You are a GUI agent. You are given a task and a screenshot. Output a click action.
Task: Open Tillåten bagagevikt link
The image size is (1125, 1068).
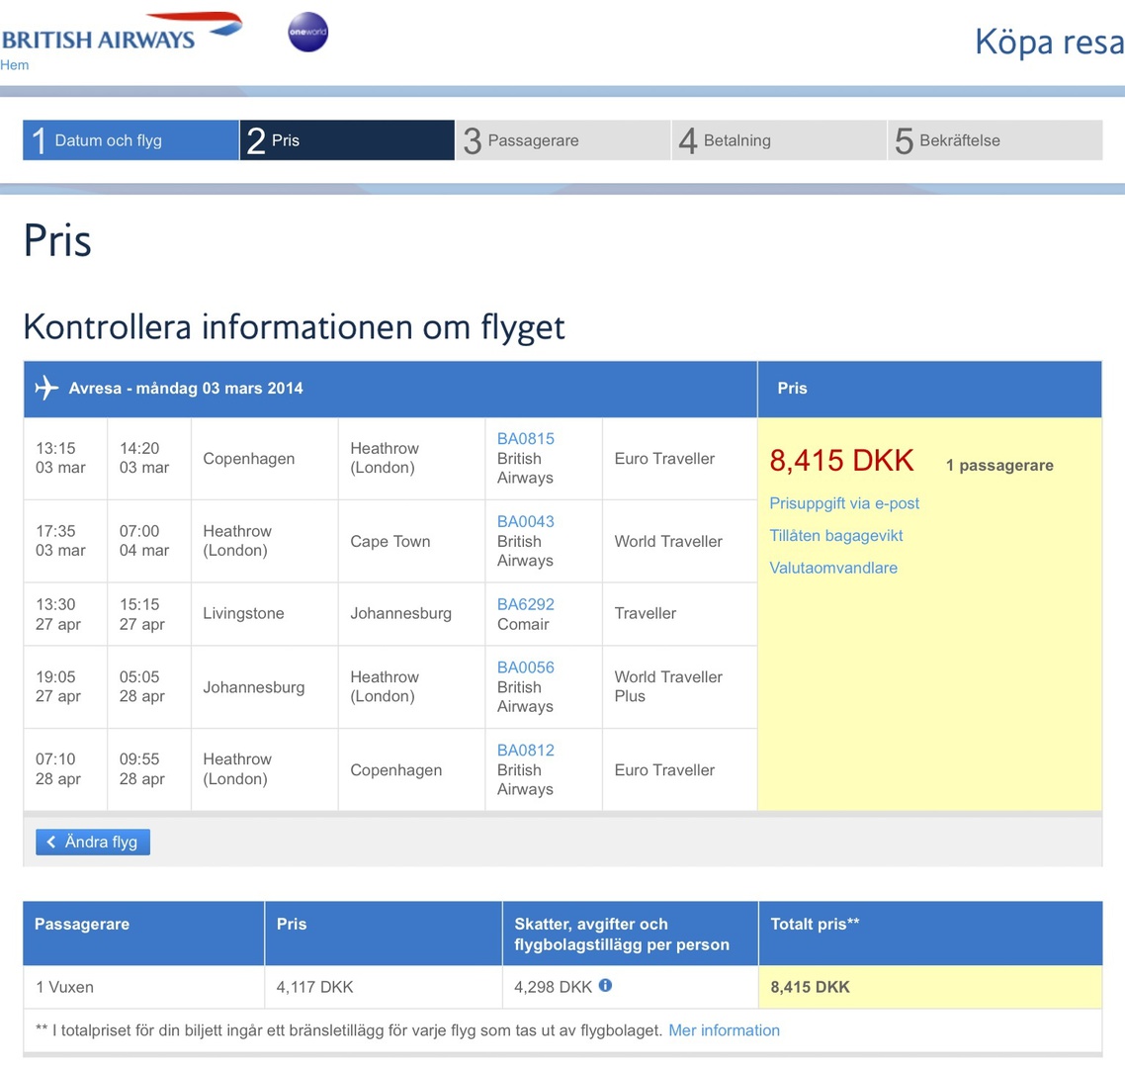pos(835,535)
